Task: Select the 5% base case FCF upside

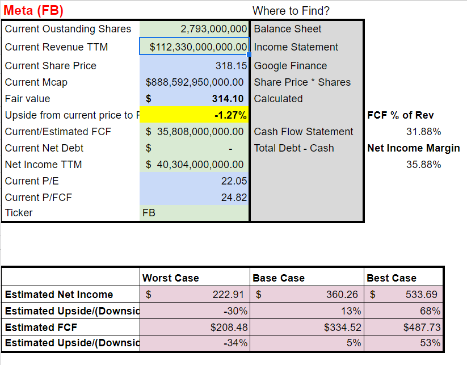Action: (354, 343)
